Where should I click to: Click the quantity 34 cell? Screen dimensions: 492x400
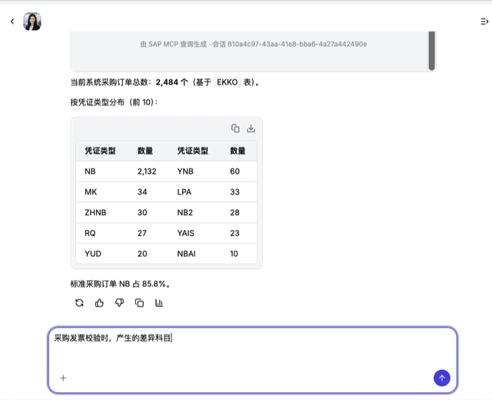coord(142,192)
